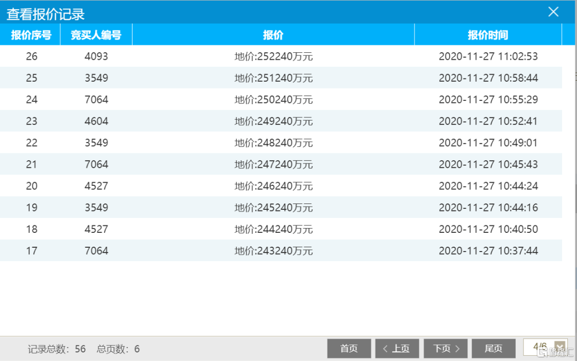
Task: Click the 报价 column header
Action: [x=273, y=35]
